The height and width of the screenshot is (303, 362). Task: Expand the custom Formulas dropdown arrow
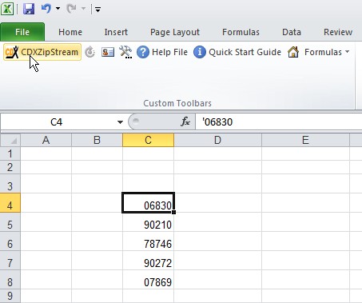coord(347,52)
